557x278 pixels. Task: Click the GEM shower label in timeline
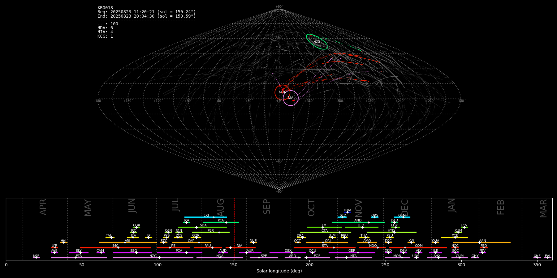pos(402,216)
